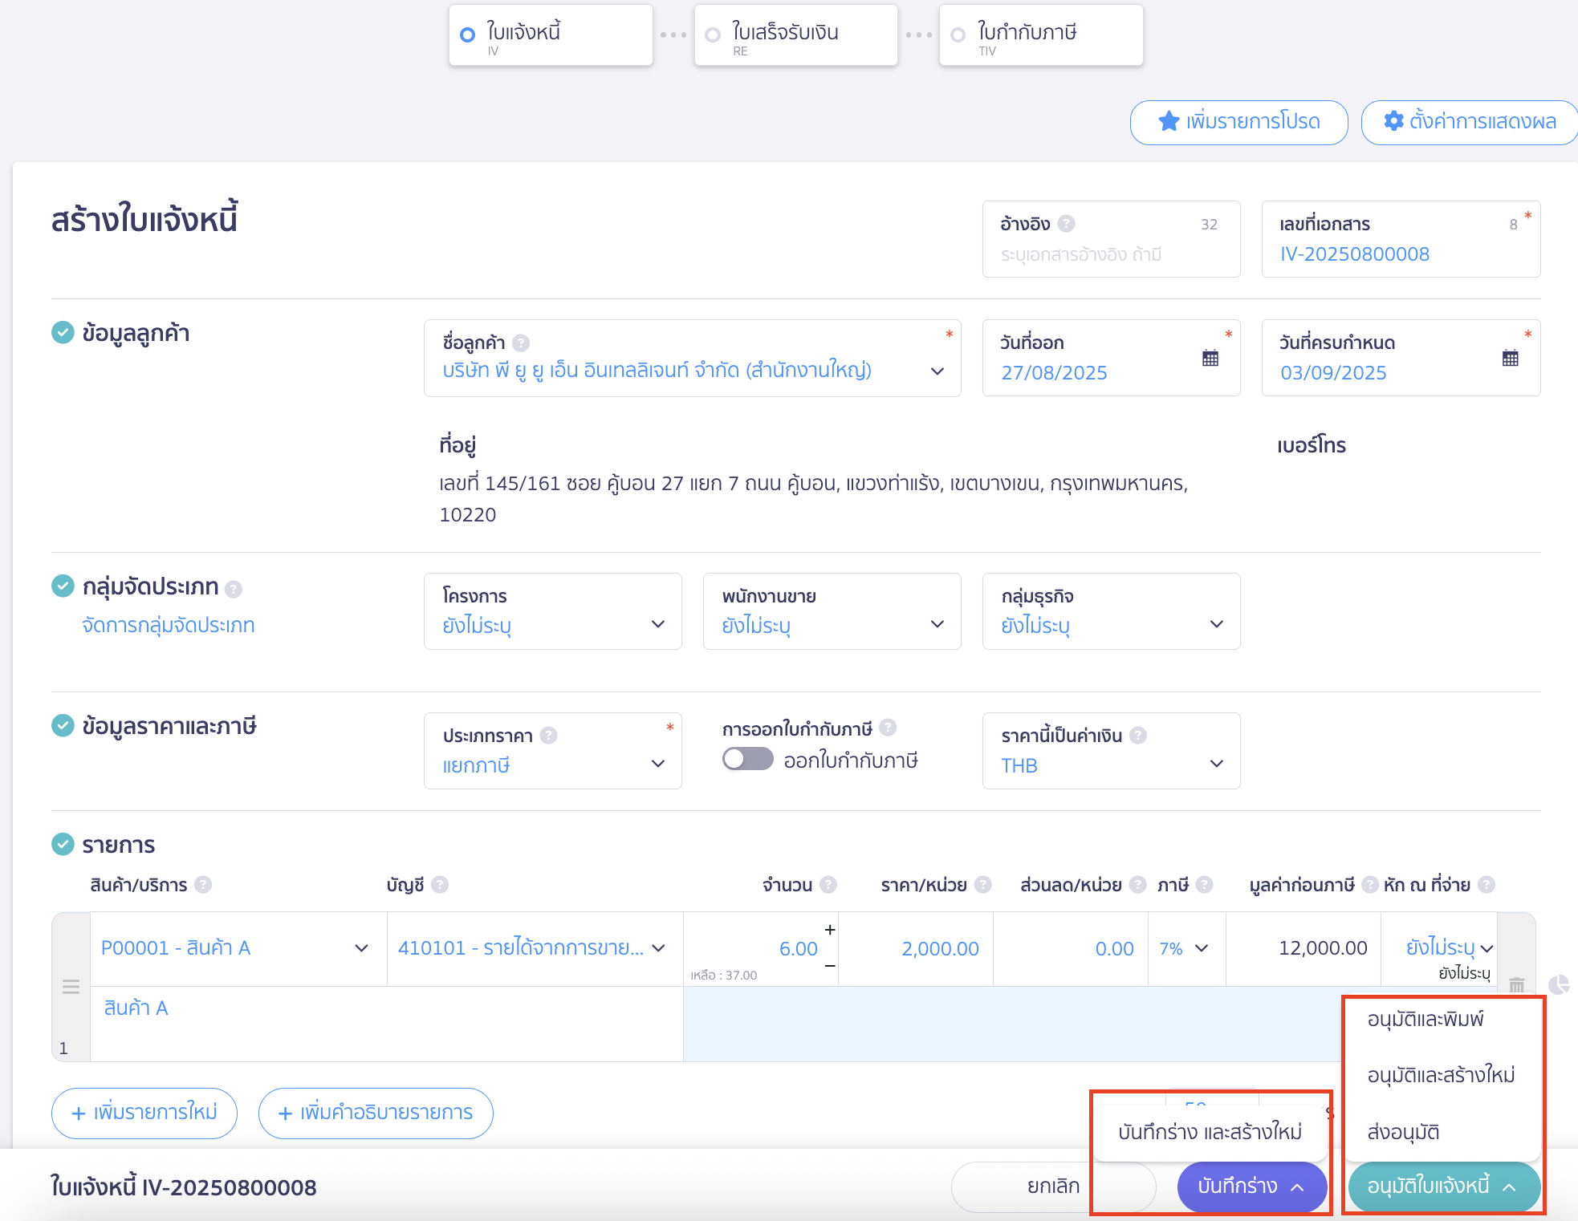Click help icon next to ราคา/หน่วย column
Screen dimensions: 1578x1221
tap(983, 885)
